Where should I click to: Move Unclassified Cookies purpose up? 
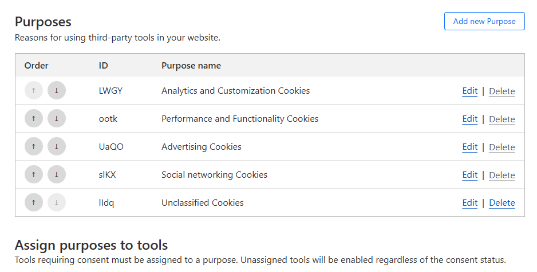tap(34, 203)
